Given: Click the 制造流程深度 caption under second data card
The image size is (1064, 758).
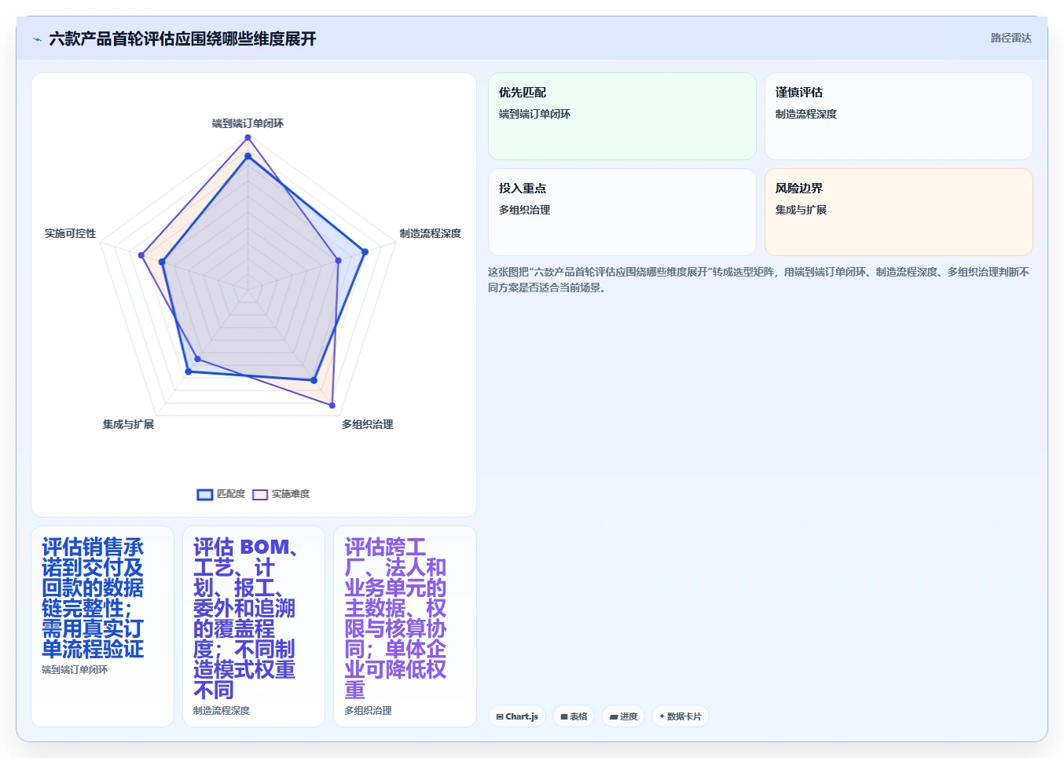Looking at the screenshot, I should [222, 711].
